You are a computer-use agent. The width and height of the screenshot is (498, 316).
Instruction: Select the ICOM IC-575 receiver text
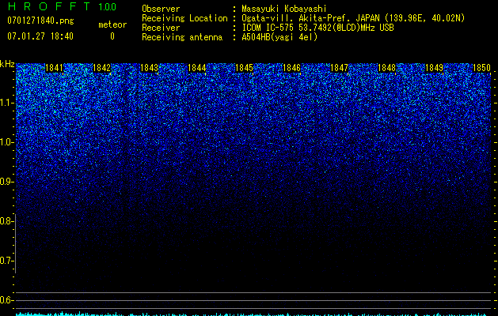tap(317, 28)
